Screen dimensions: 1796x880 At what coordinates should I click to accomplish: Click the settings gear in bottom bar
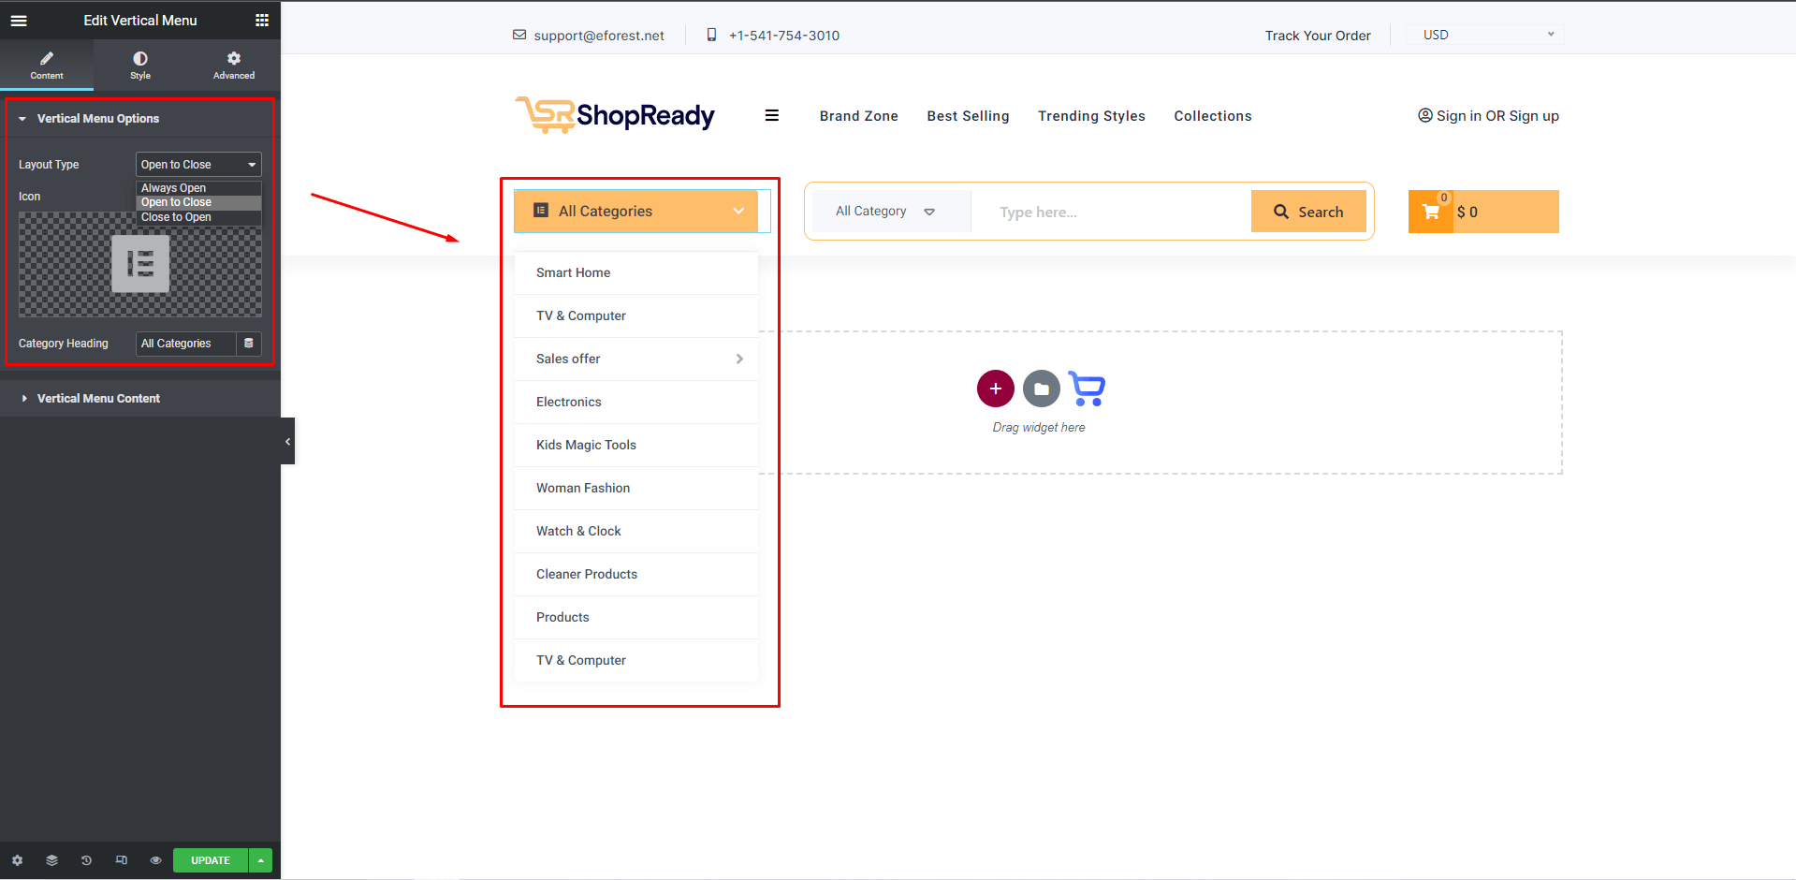pos(17,860)
